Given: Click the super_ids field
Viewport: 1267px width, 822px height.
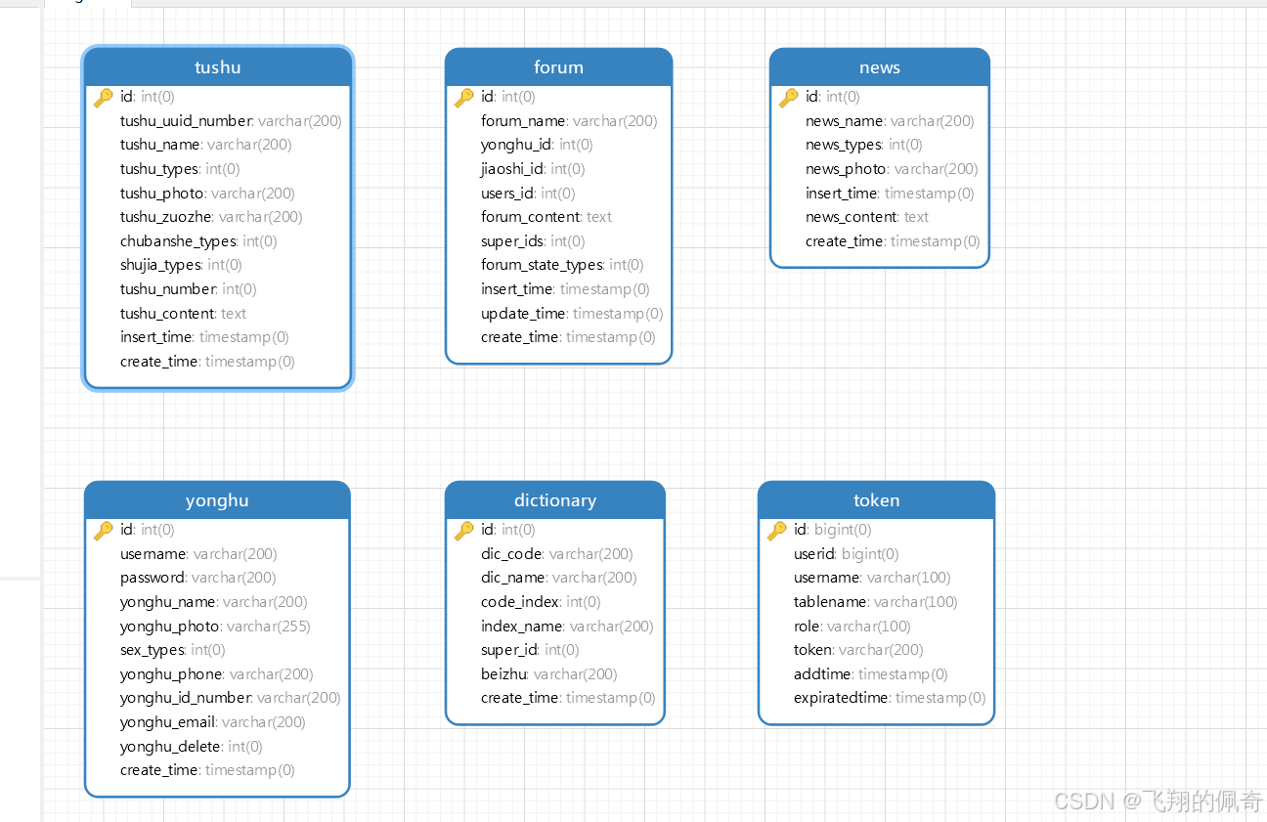Looking at the screenshot, I should pos(533,241).
